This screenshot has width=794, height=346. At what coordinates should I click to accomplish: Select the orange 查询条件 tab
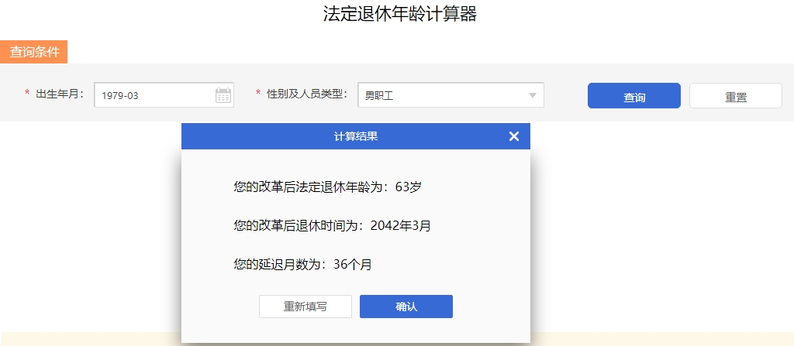pos(34,52)
